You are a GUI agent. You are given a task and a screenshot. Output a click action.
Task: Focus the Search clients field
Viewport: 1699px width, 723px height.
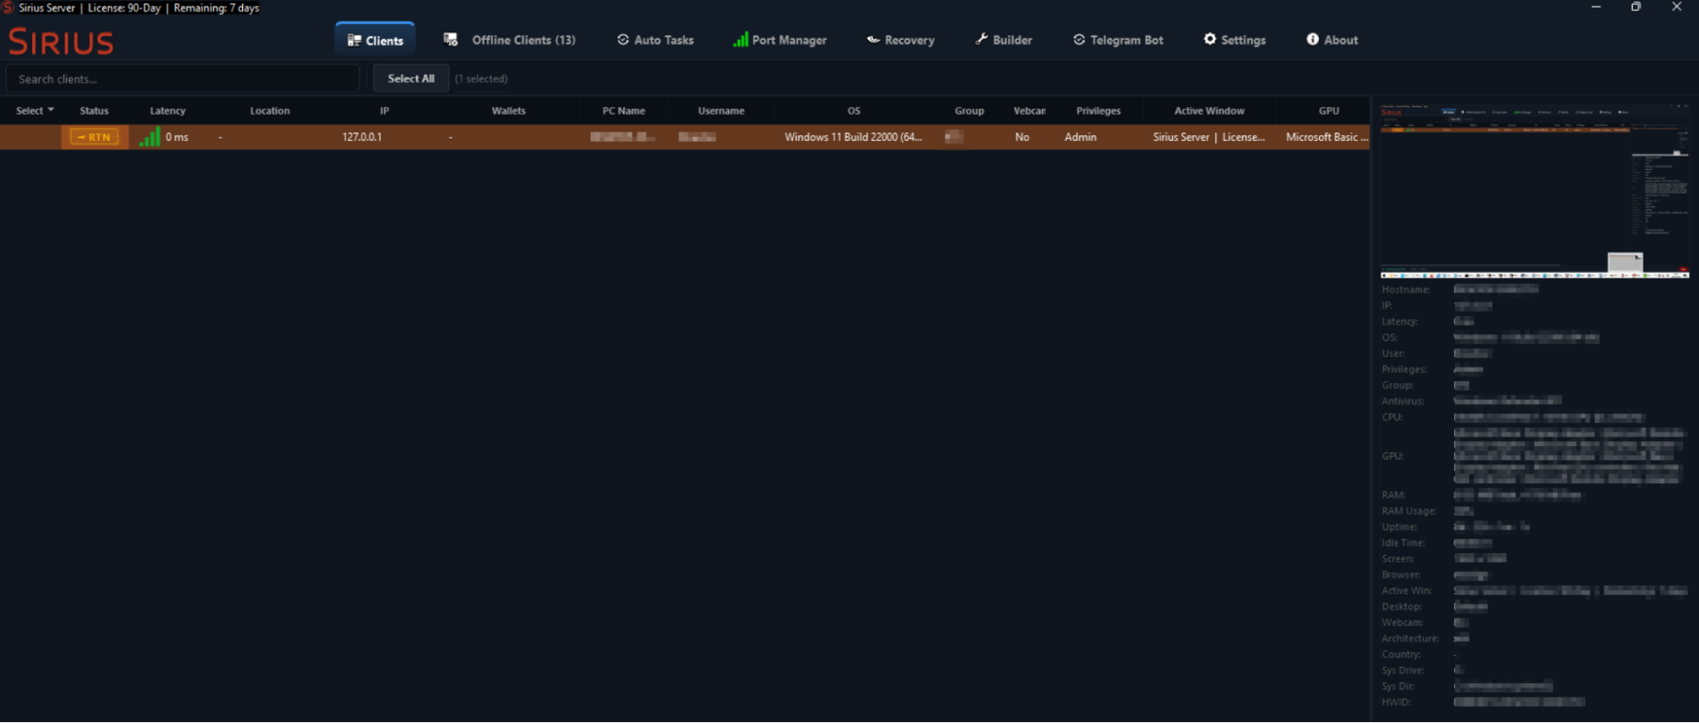coord(183,79)
